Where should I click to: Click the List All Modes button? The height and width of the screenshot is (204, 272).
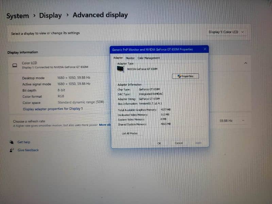click(130, 133)
